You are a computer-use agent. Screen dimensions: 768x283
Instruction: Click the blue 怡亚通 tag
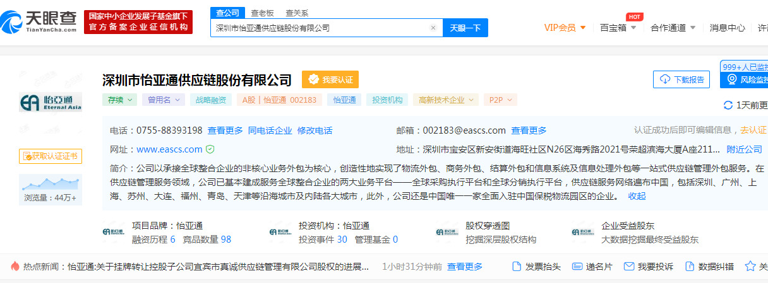345,100
